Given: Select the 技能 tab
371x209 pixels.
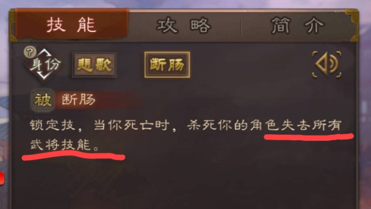Looking at the screenshot, I should click(x=72, y=25).
